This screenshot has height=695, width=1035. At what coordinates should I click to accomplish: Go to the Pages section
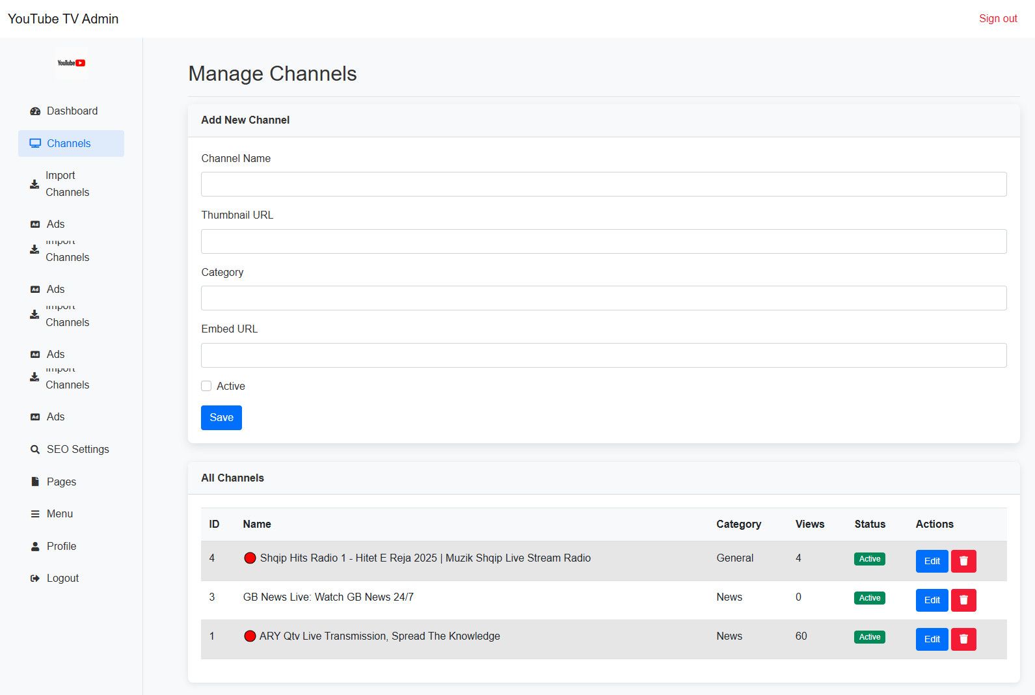click(x=61, y=482)
